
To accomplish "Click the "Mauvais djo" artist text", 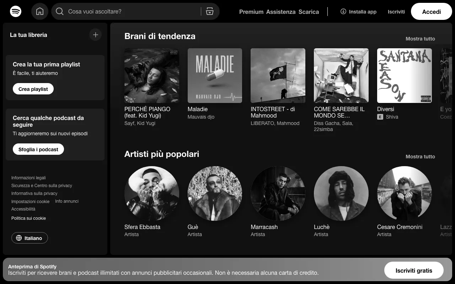I will (201, 117).
